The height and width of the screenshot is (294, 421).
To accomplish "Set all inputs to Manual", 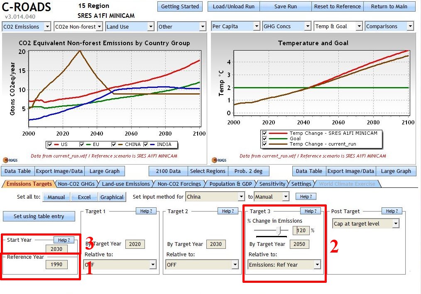I will click(x=56, y=197).
